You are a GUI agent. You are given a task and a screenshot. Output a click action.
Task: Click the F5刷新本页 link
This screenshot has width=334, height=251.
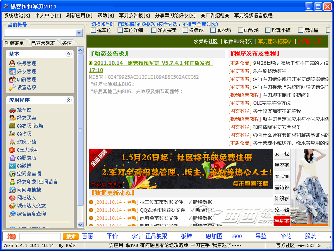pos(310,42)
